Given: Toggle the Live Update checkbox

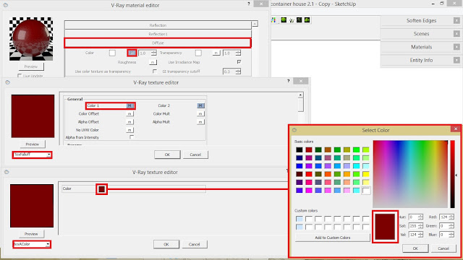Looking at the screenshot, I should 20,76.
